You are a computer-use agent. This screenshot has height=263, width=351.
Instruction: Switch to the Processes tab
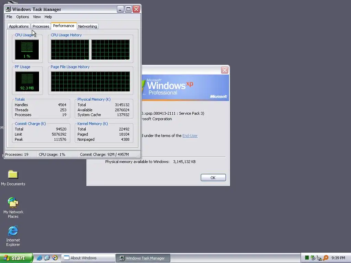coord(41,26)
